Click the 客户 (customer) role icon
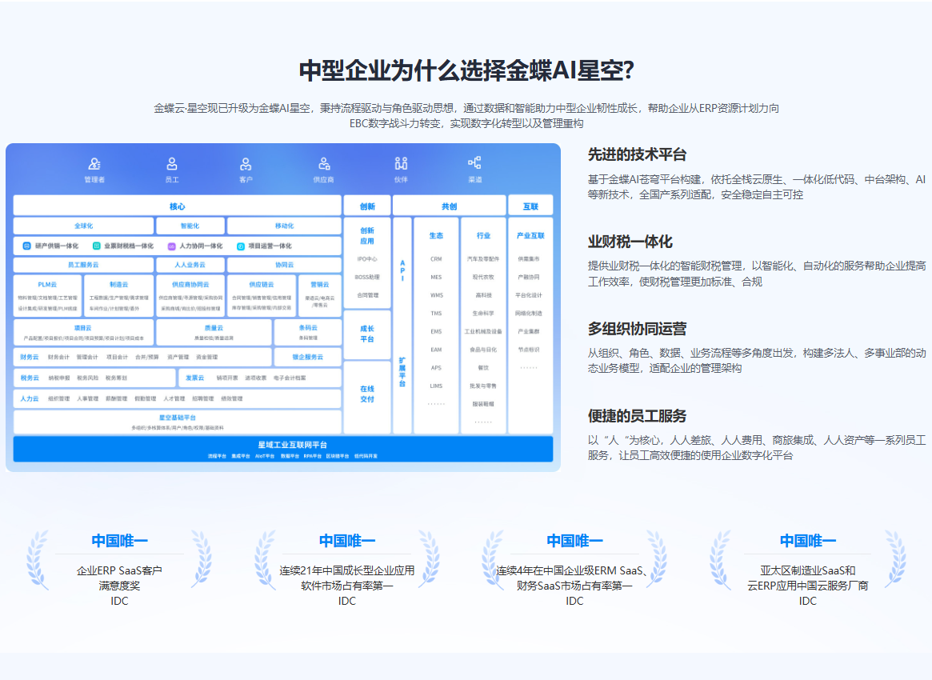Viewport: 932px width, 680px height. pyautogui.click(x=246, y=164)
